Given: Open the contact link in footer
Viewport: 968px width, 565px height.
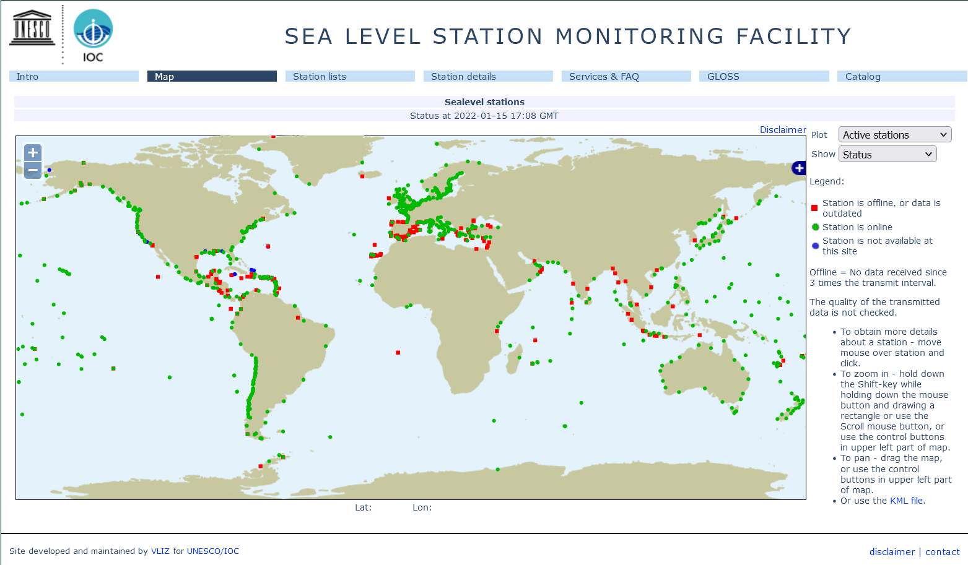Looking at the screenshot, I should point(942,552).
